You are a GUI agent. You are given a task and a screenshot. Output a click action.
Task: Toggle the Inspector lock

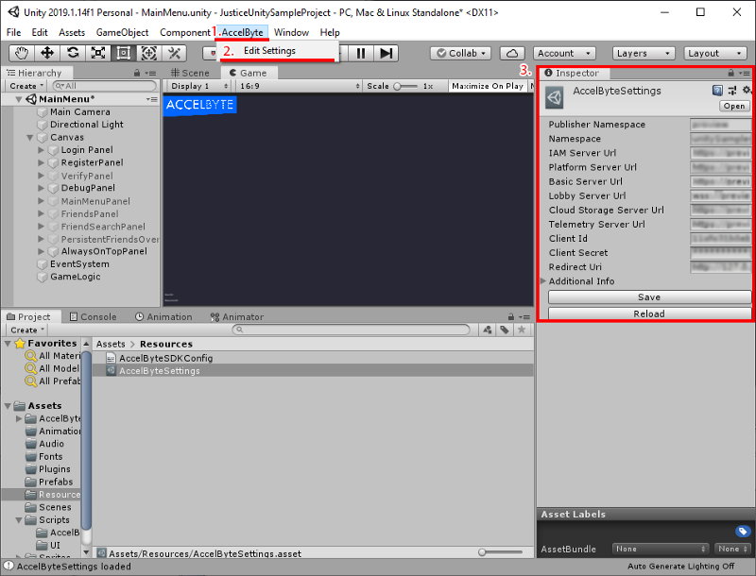(x=730, y=74)
